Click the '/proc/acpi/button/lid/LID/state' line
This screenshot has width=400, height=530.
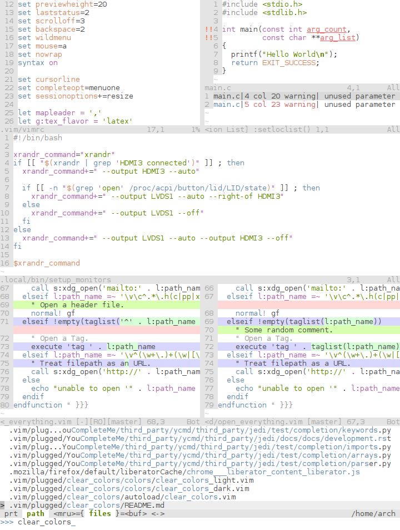171,188
